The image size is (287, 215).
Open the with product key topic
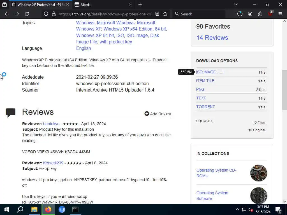[x=116, y=42]
